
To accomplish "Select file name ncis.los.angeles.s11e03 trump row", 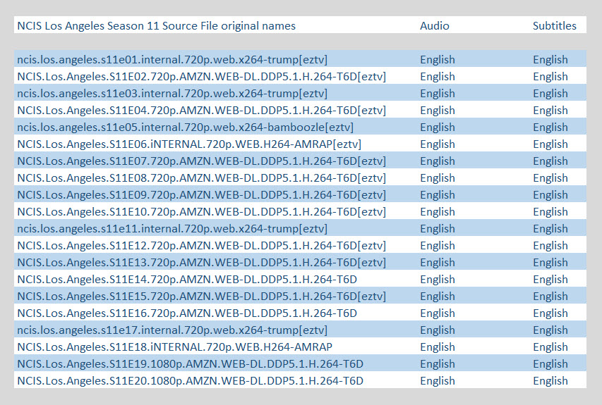I will (172, 94).
